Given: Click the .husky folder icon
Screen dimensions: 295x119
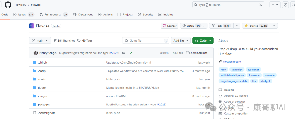Looking at the screenshot, I should (x=34, y=71).
